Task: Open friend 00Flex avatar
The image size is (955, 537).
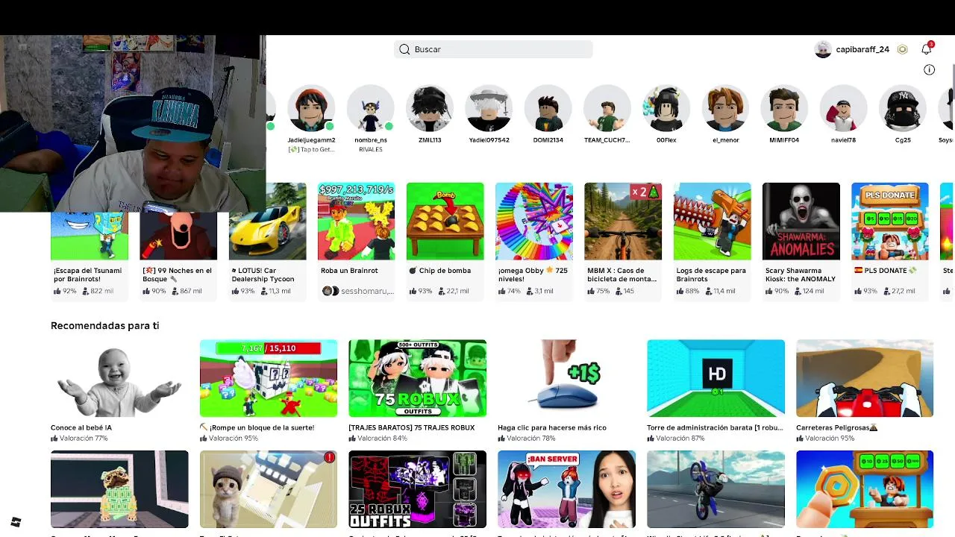Action: tap(666, 109)
